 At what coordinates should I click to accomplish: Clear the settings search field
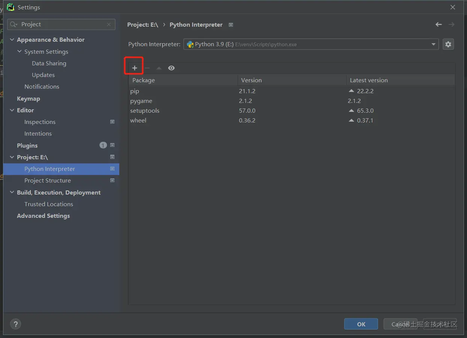pos(109,24)
